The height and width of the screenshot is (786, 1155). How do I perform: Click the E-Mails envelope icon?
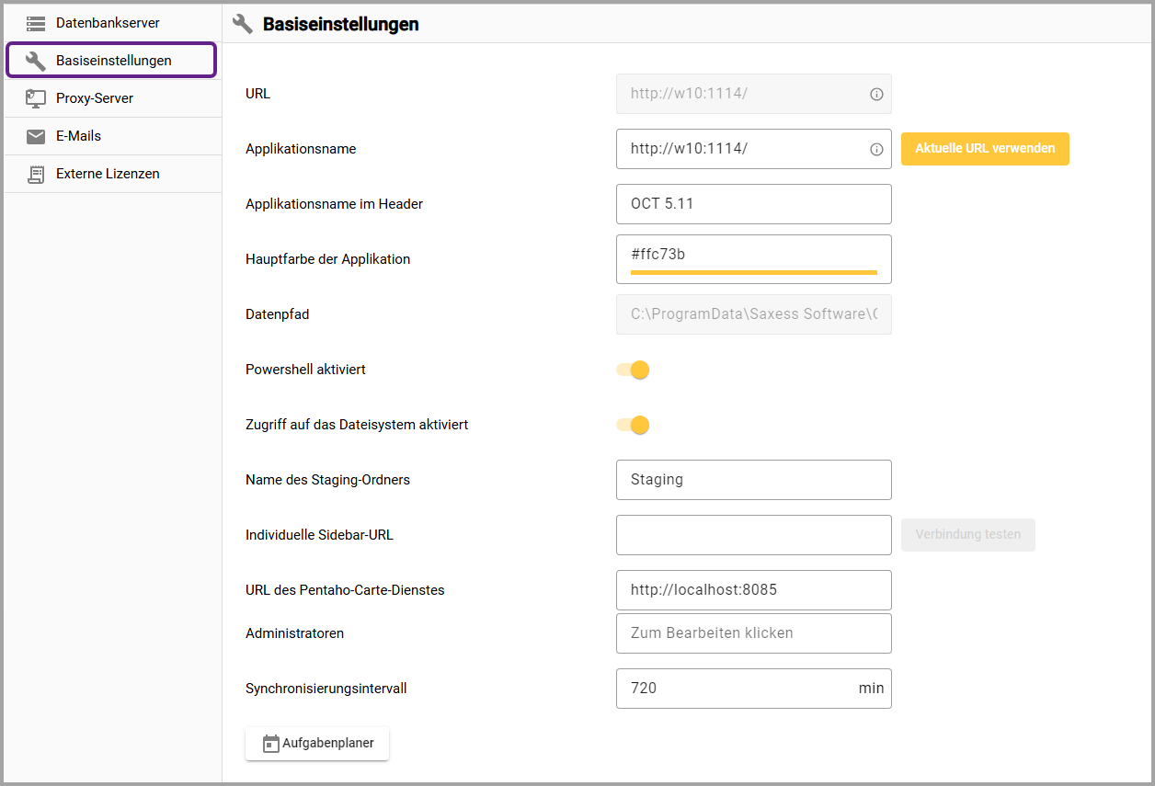pos(36,136)
